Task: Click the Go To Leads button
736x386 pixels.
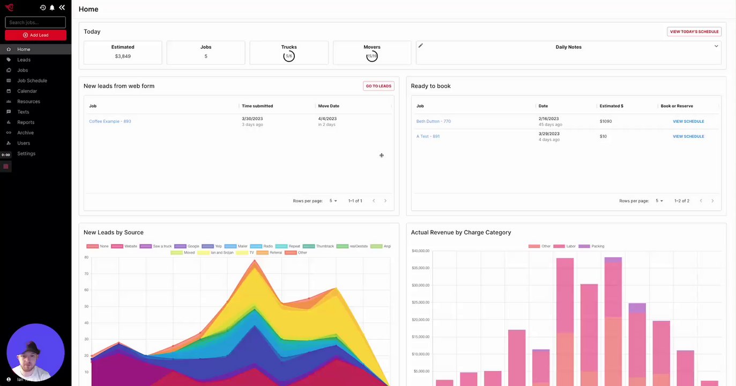Action: click(x=378, y=86)
